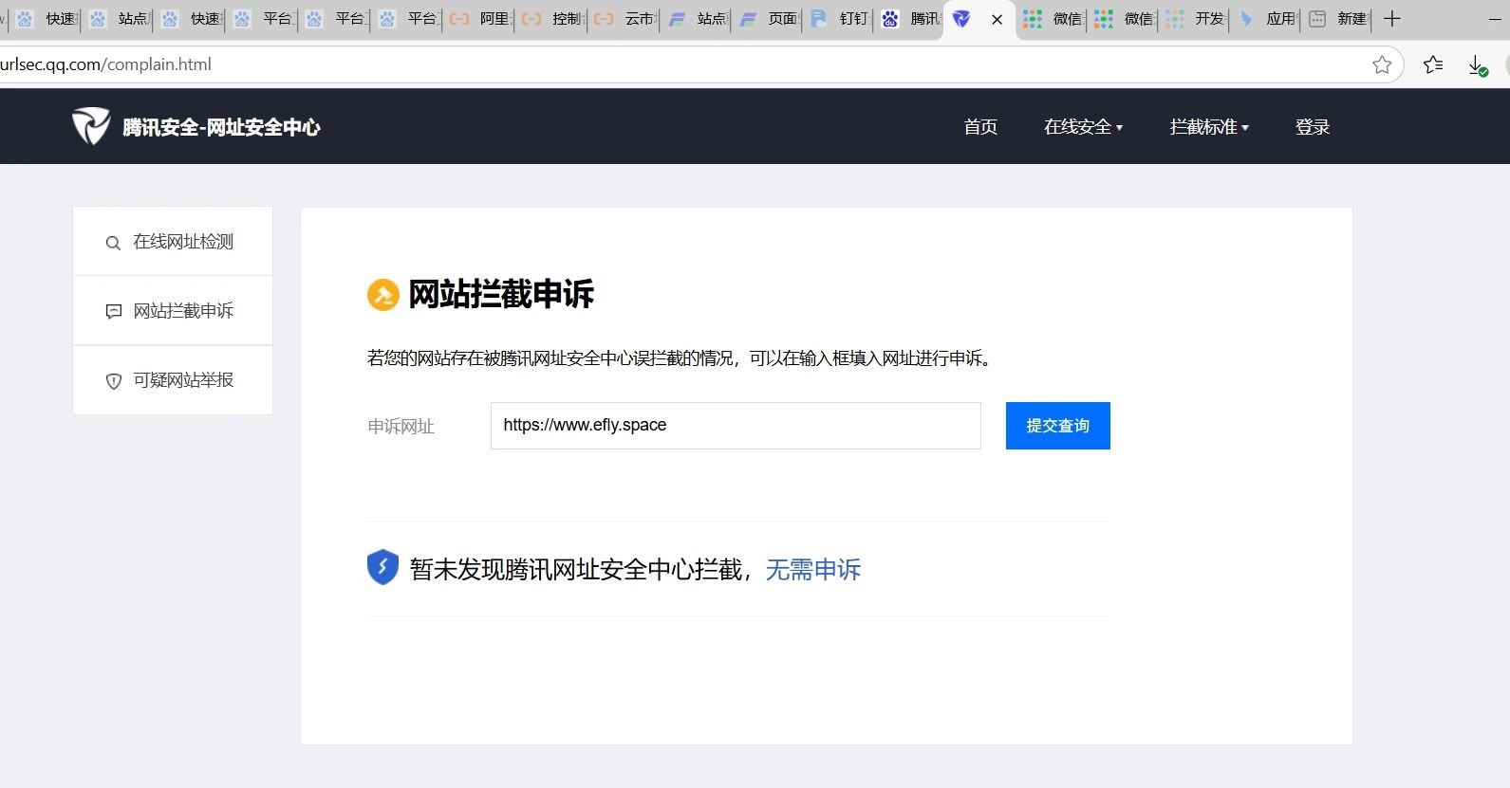The height and width of the screenshot is (788, 1510).
Task: Switch to the 应用 browser tab
Action: 1266,19
